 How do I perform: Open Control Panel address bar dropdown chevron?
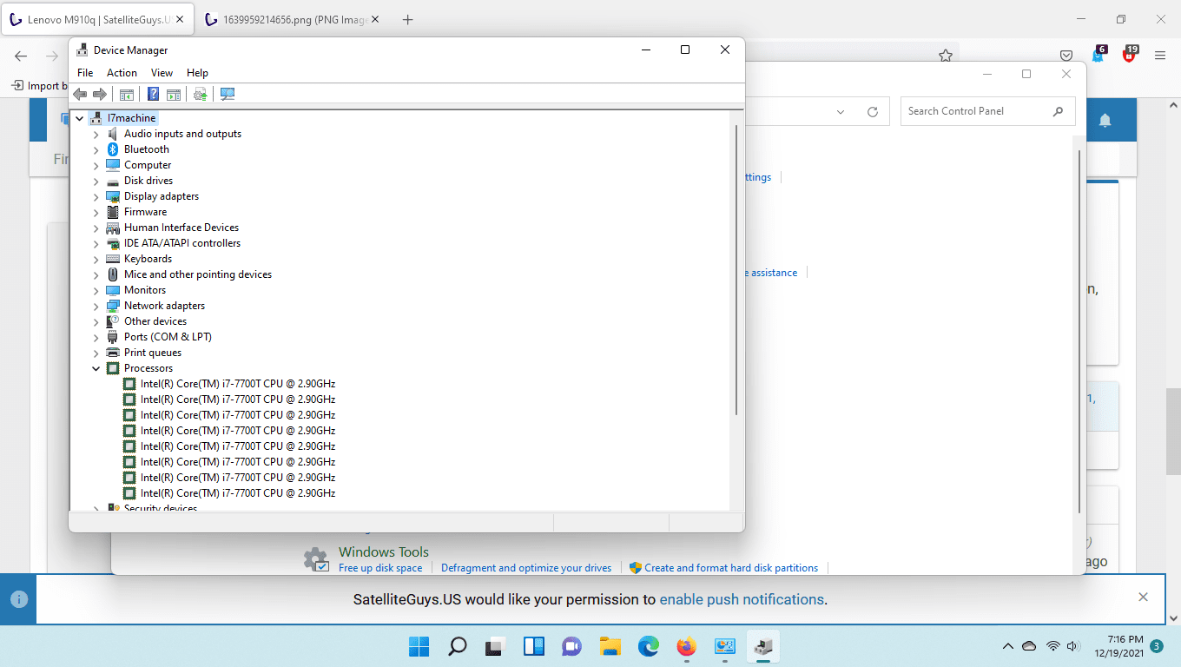tap(841, 112)
